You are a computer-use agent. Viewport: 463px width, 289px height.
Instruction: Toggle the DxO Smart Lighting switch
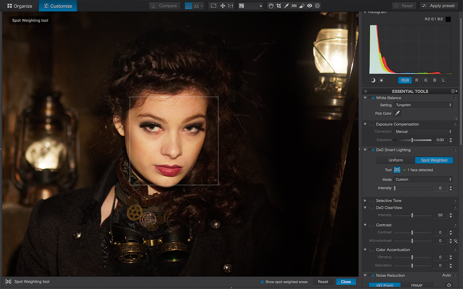(372, 150)
